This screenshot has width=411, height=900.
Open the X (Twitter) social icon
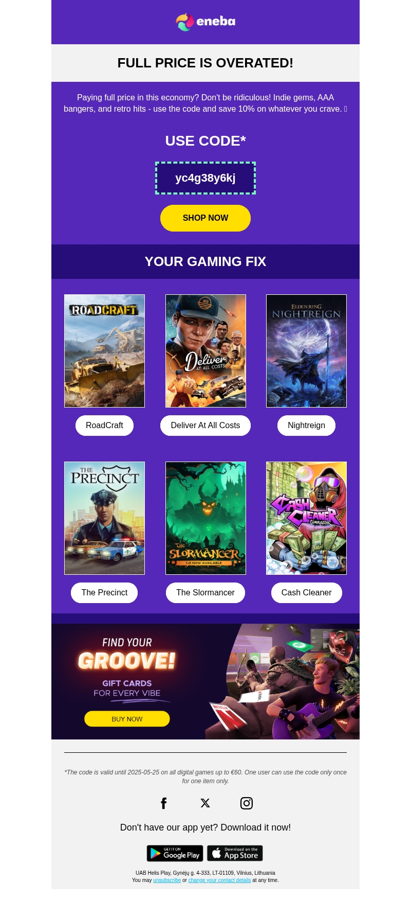point(206,803)
